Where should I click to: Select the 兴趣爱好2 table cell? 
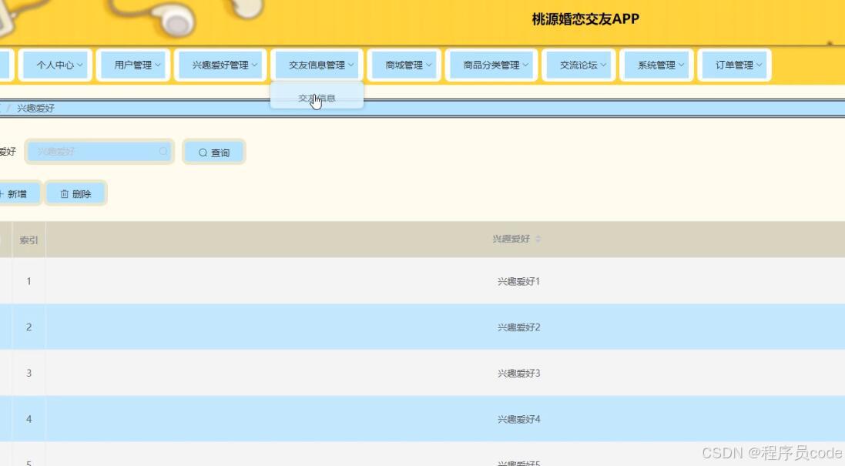[x=518, y=327]
